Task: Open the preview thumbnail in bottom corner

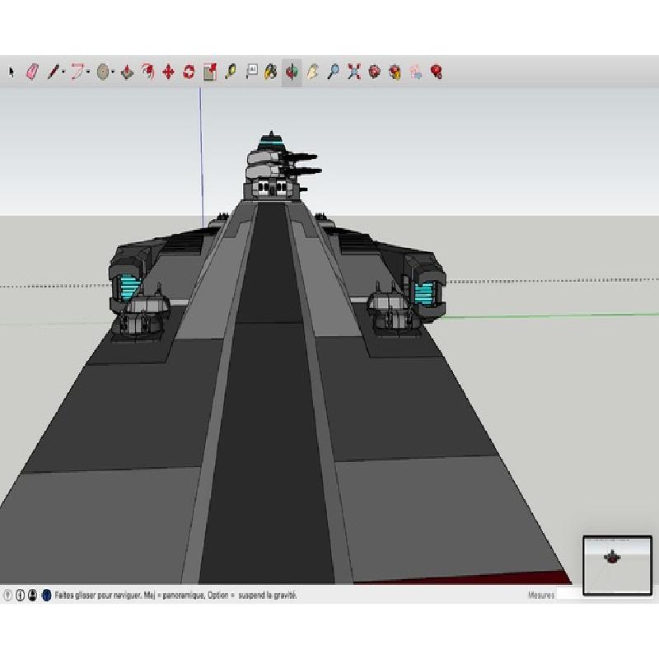Action: click(617, 564)
